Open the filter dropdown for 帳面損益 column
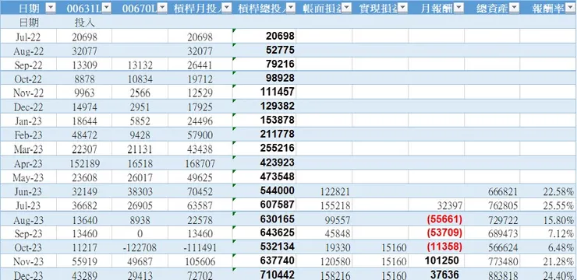This screenshot has height=280, width=577. tap(347, 8)
